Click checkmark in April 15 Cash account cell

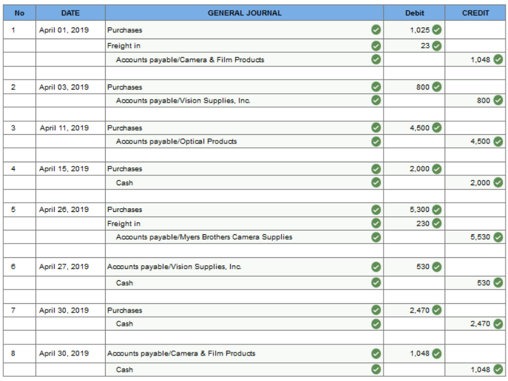(376, 182)
